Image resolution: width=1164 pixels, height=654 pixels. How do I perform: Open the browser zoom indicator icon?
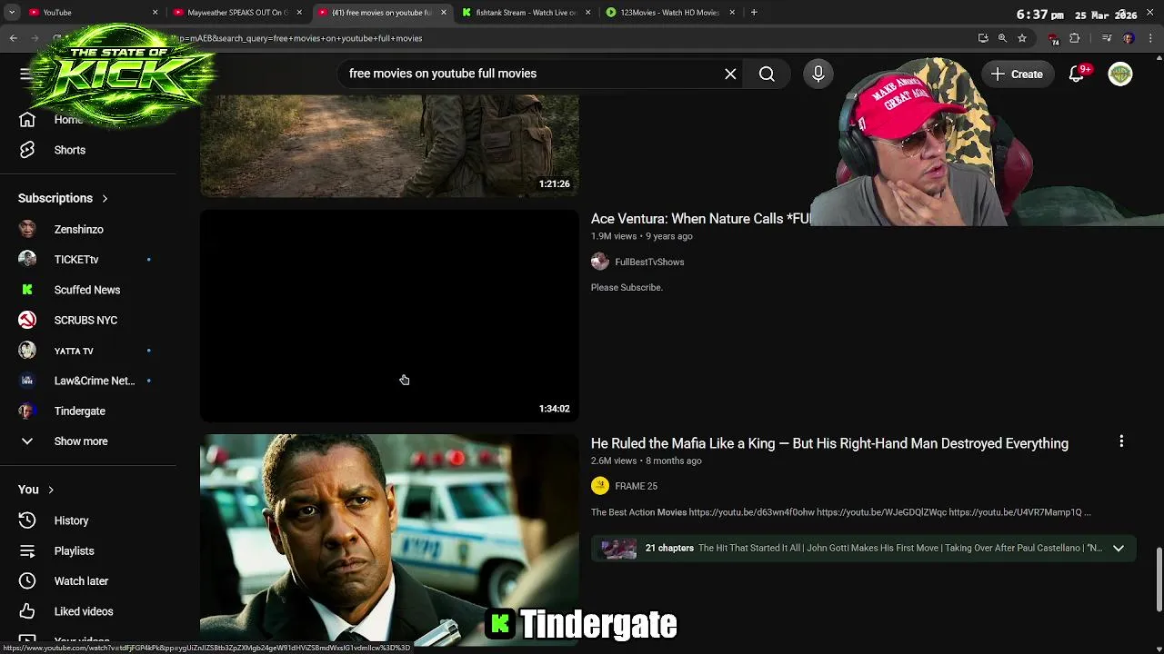pyautogui.click(x=1002, y=38)
